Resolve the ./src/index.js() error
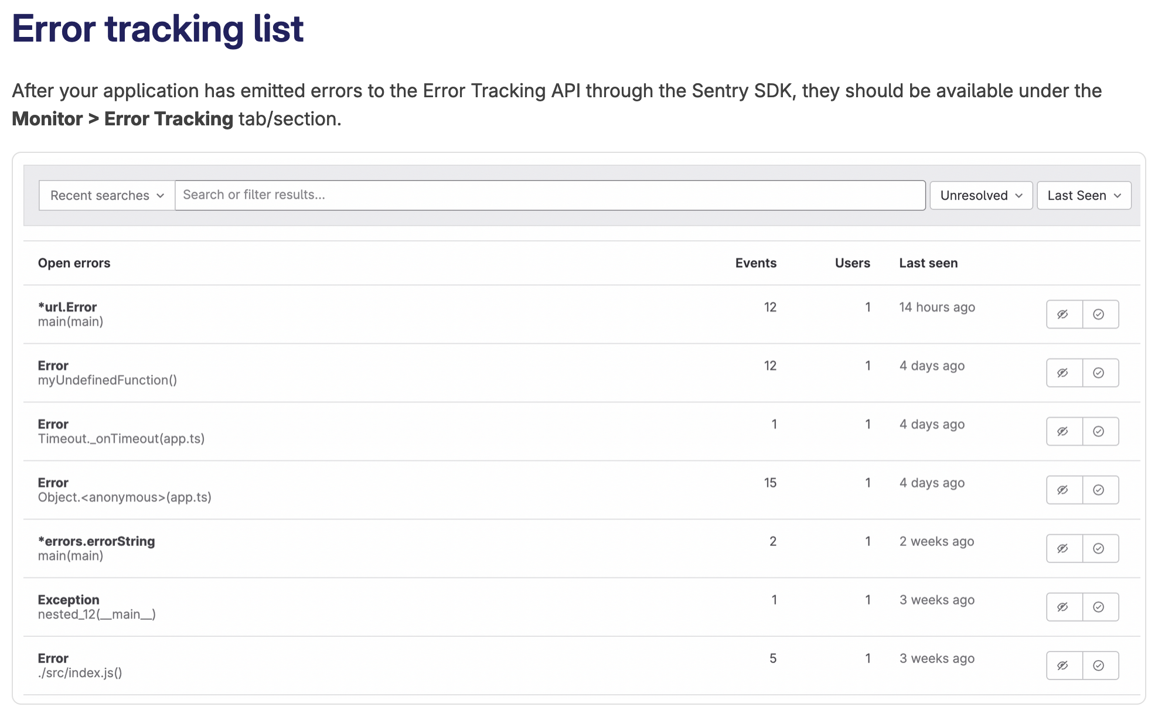Screen dimensions: 1158x717 point(1099,665)
